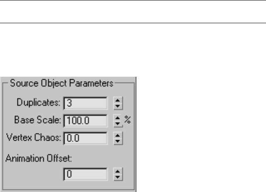Viewport: 266px width, 192px height.
Task: Click the Base Scale label
Action: [37, 121]
